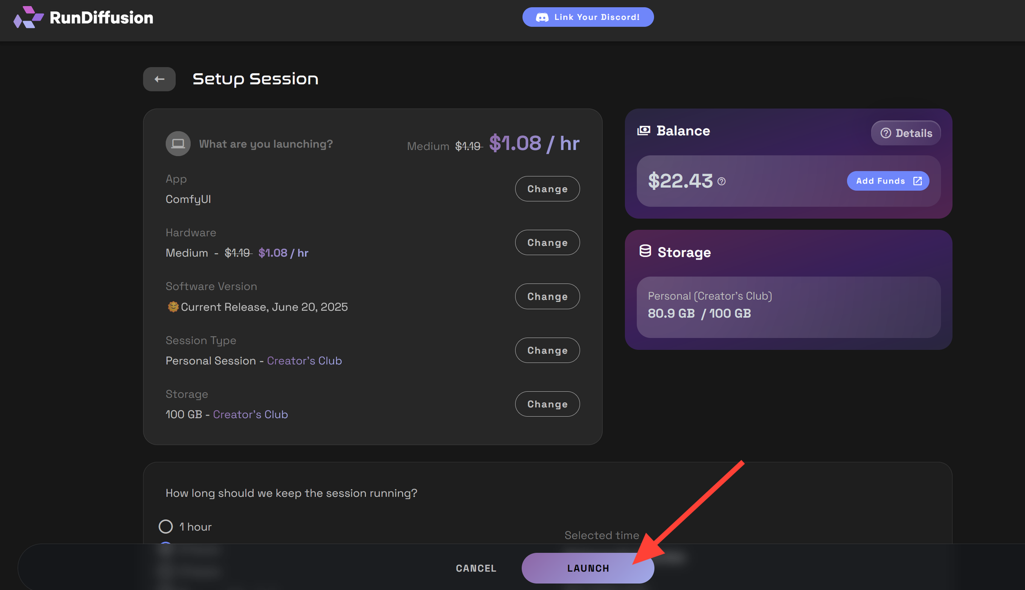
Task: Click the Personal storage usage card
Action: tap(788, 307)
